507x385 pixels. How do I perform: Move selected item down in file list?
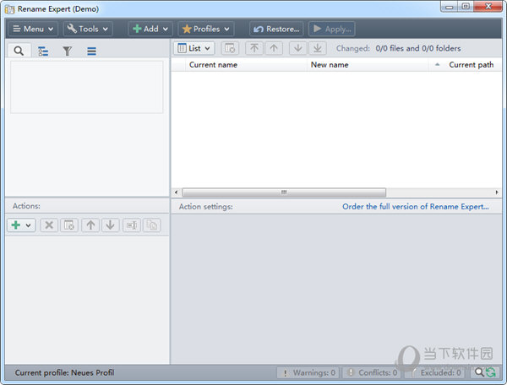pyautogui.click(x=297, y=48)
